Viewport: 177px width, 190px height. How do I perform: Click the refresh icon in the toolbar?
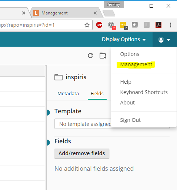click(90, 56)
